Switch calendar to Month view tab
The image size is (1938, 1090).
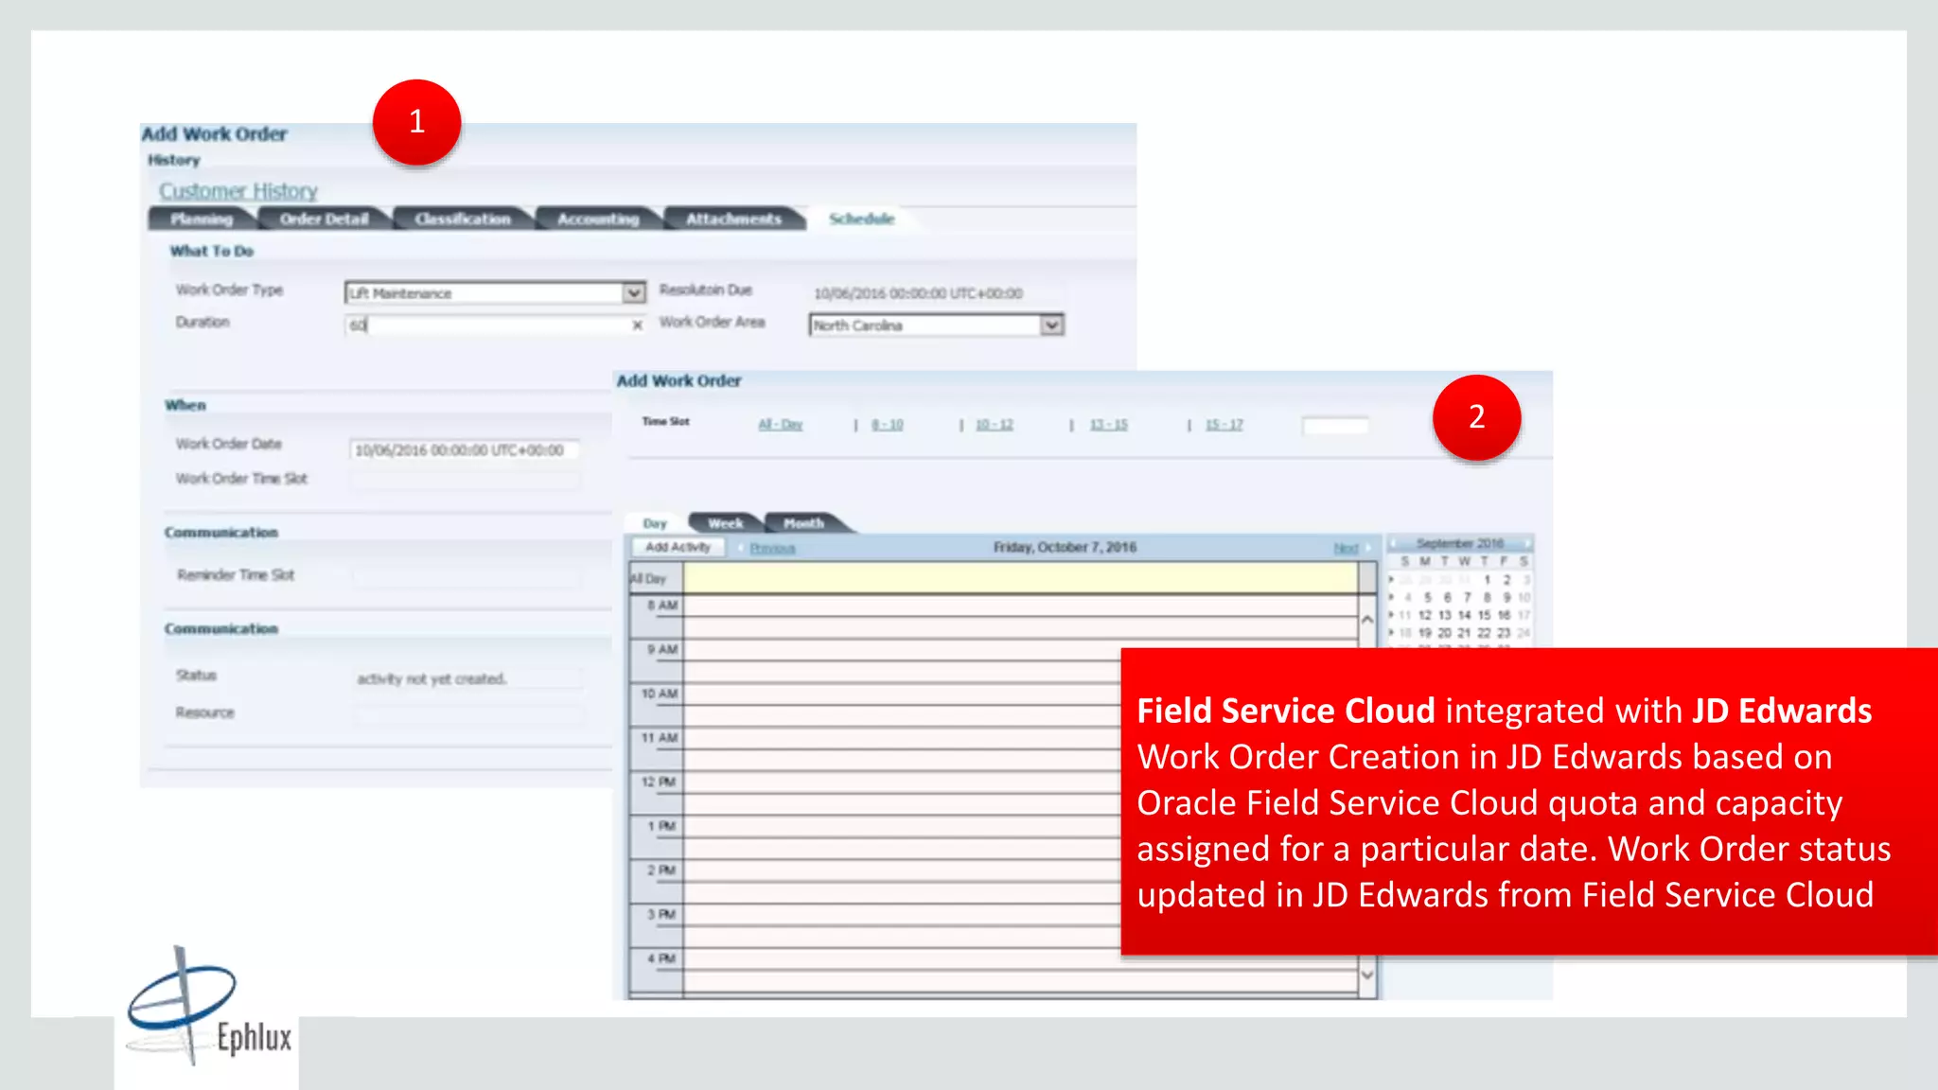tap(804, 523)
